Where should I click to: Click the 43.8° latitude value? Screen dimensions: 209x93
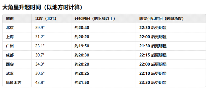pos(40,83)
